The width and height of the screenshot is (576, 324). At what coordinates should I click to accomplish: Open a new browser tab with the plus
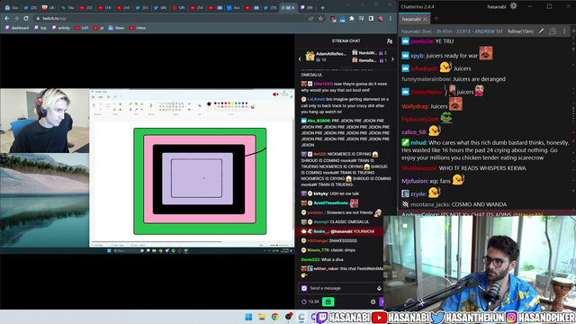click(322, 8)
